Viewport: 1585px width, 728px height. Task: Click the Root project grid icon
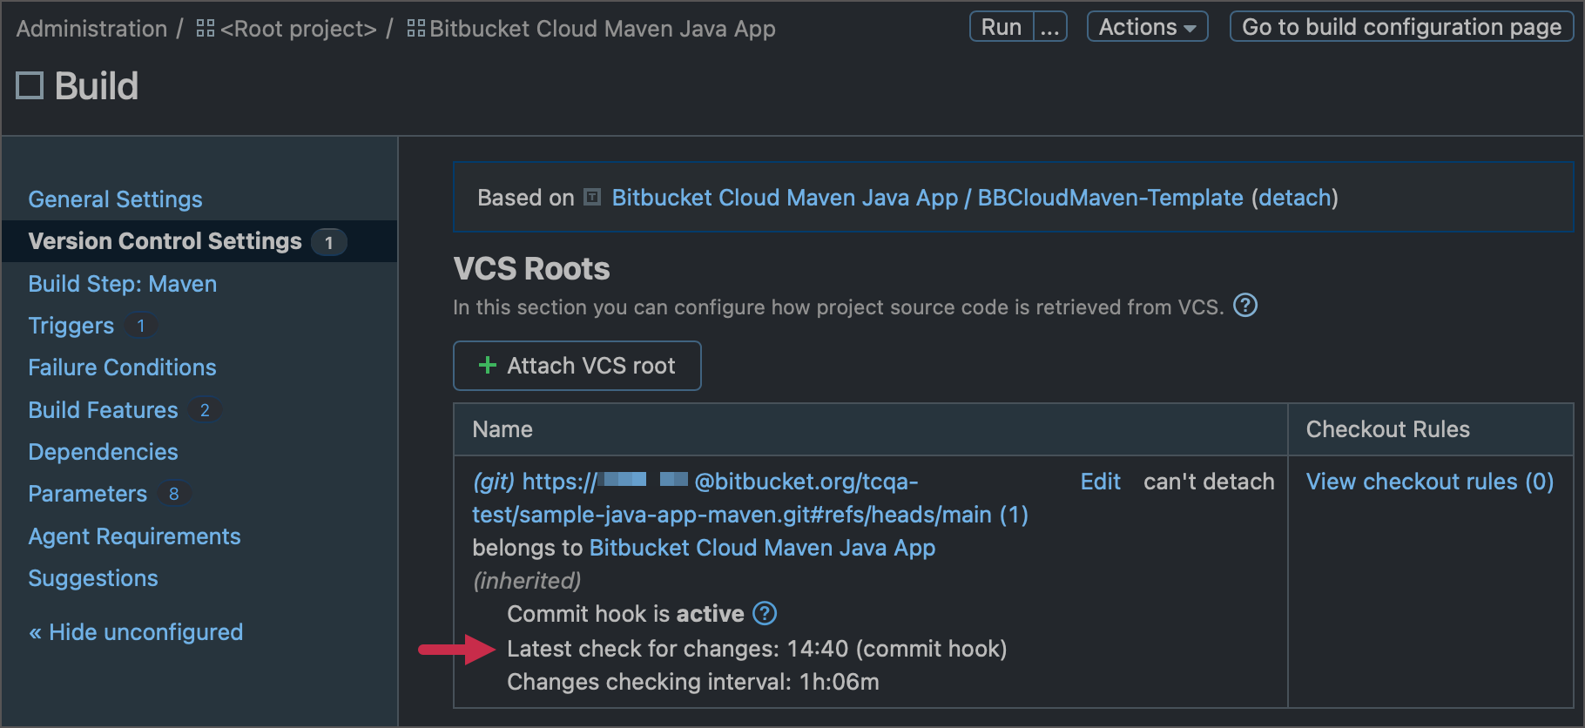[x=206, y=29]
